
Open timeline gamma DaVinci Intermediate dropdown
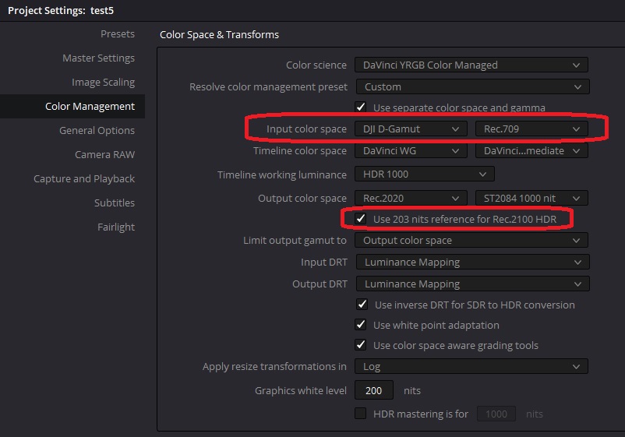point(531,151)
